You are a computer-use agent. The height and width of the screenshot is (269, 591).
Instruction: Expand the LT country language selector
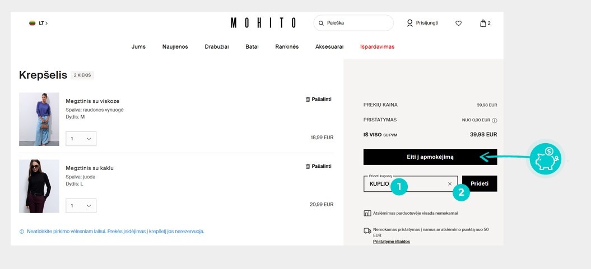click(39, 23)
